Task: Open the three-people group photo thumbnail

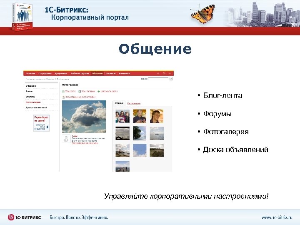Action: click(x=122, y=116)
